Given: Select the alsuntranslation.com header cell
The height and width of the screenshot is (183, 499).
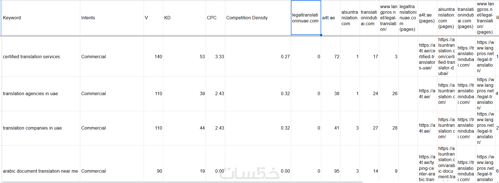Looking at the screenshot, I should 350,18.
